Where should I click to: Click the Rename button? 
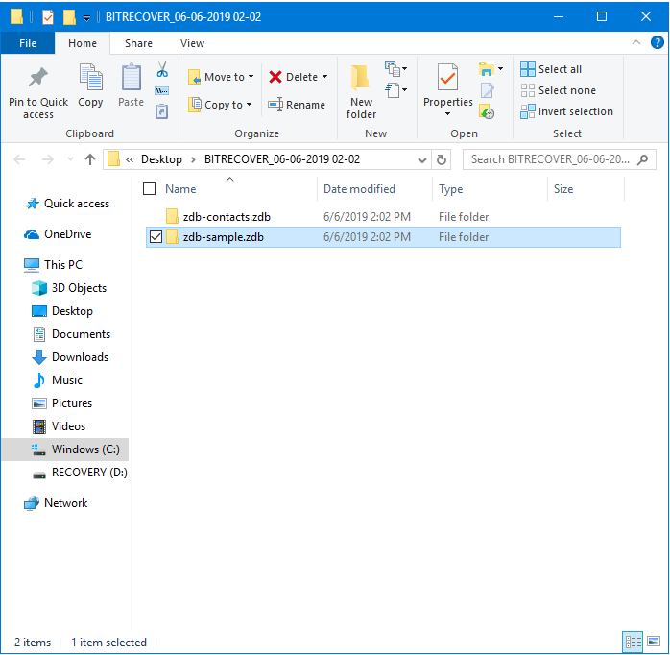click(x=297, y=105)
